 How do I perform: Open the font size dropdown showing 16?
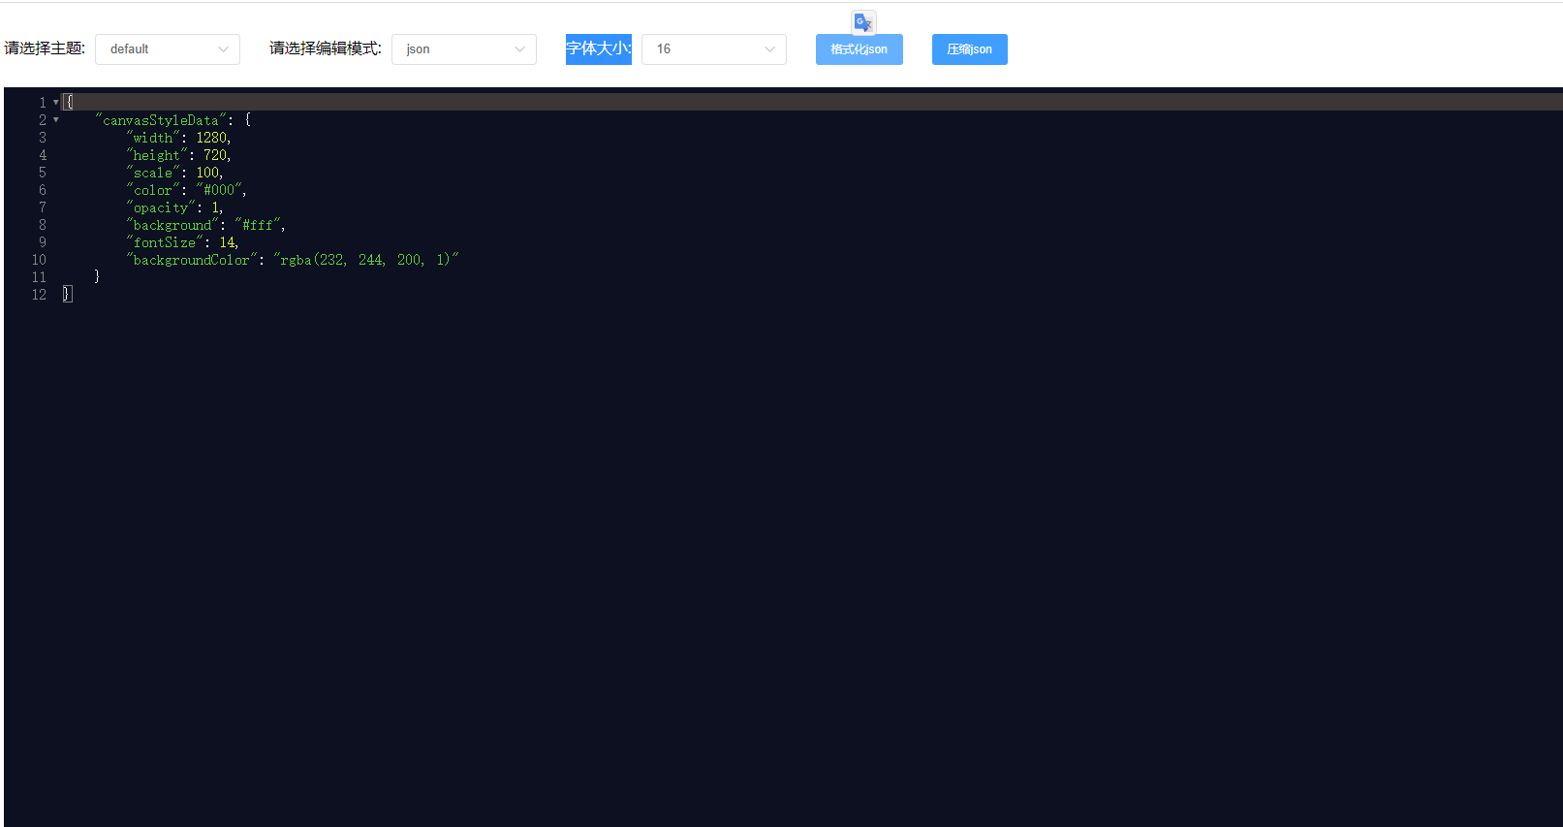[x=714, y=49]
